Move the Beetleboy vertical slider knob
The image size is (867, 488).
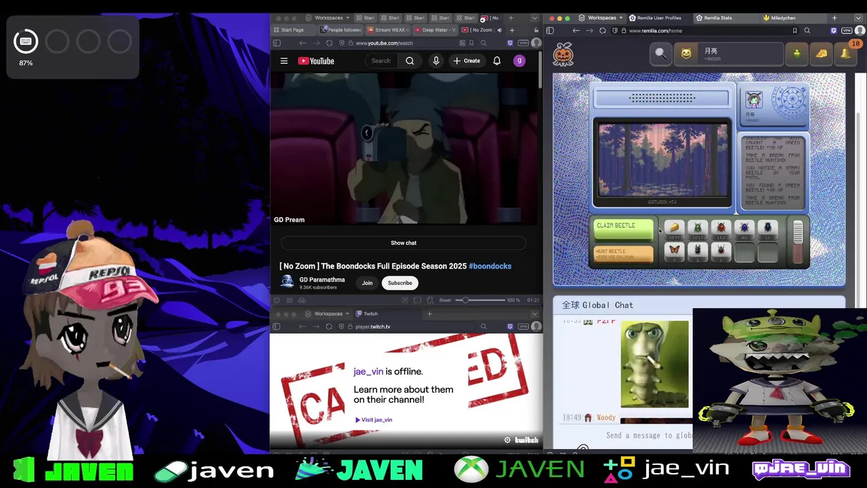point(798,231)
